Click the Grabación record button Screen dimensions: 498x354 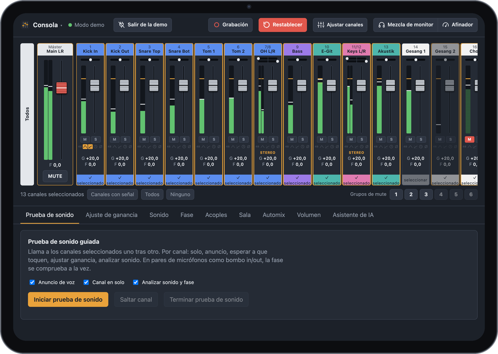click(x=231, y=25)
